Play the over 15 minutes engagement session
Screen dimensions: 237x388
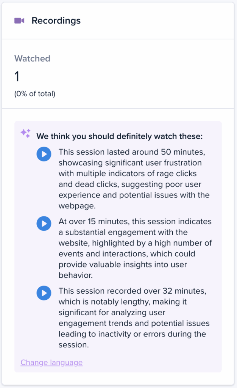point(44,224)
